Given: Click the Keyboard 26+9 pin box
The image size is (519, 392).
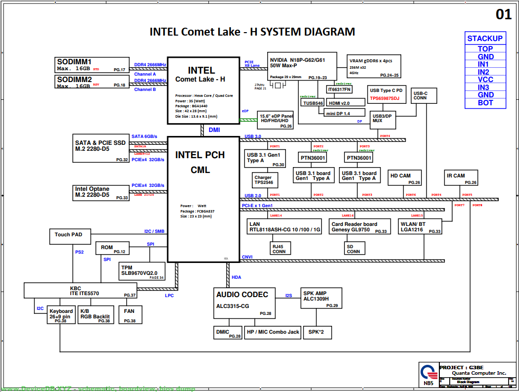Looking at the screenshot, I should [61, 314].
